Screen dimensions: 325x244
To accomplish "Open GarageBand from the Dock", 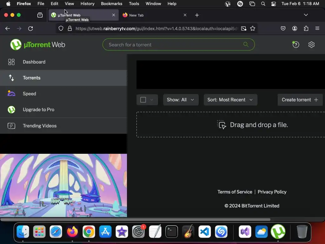I will pos(188,232).
